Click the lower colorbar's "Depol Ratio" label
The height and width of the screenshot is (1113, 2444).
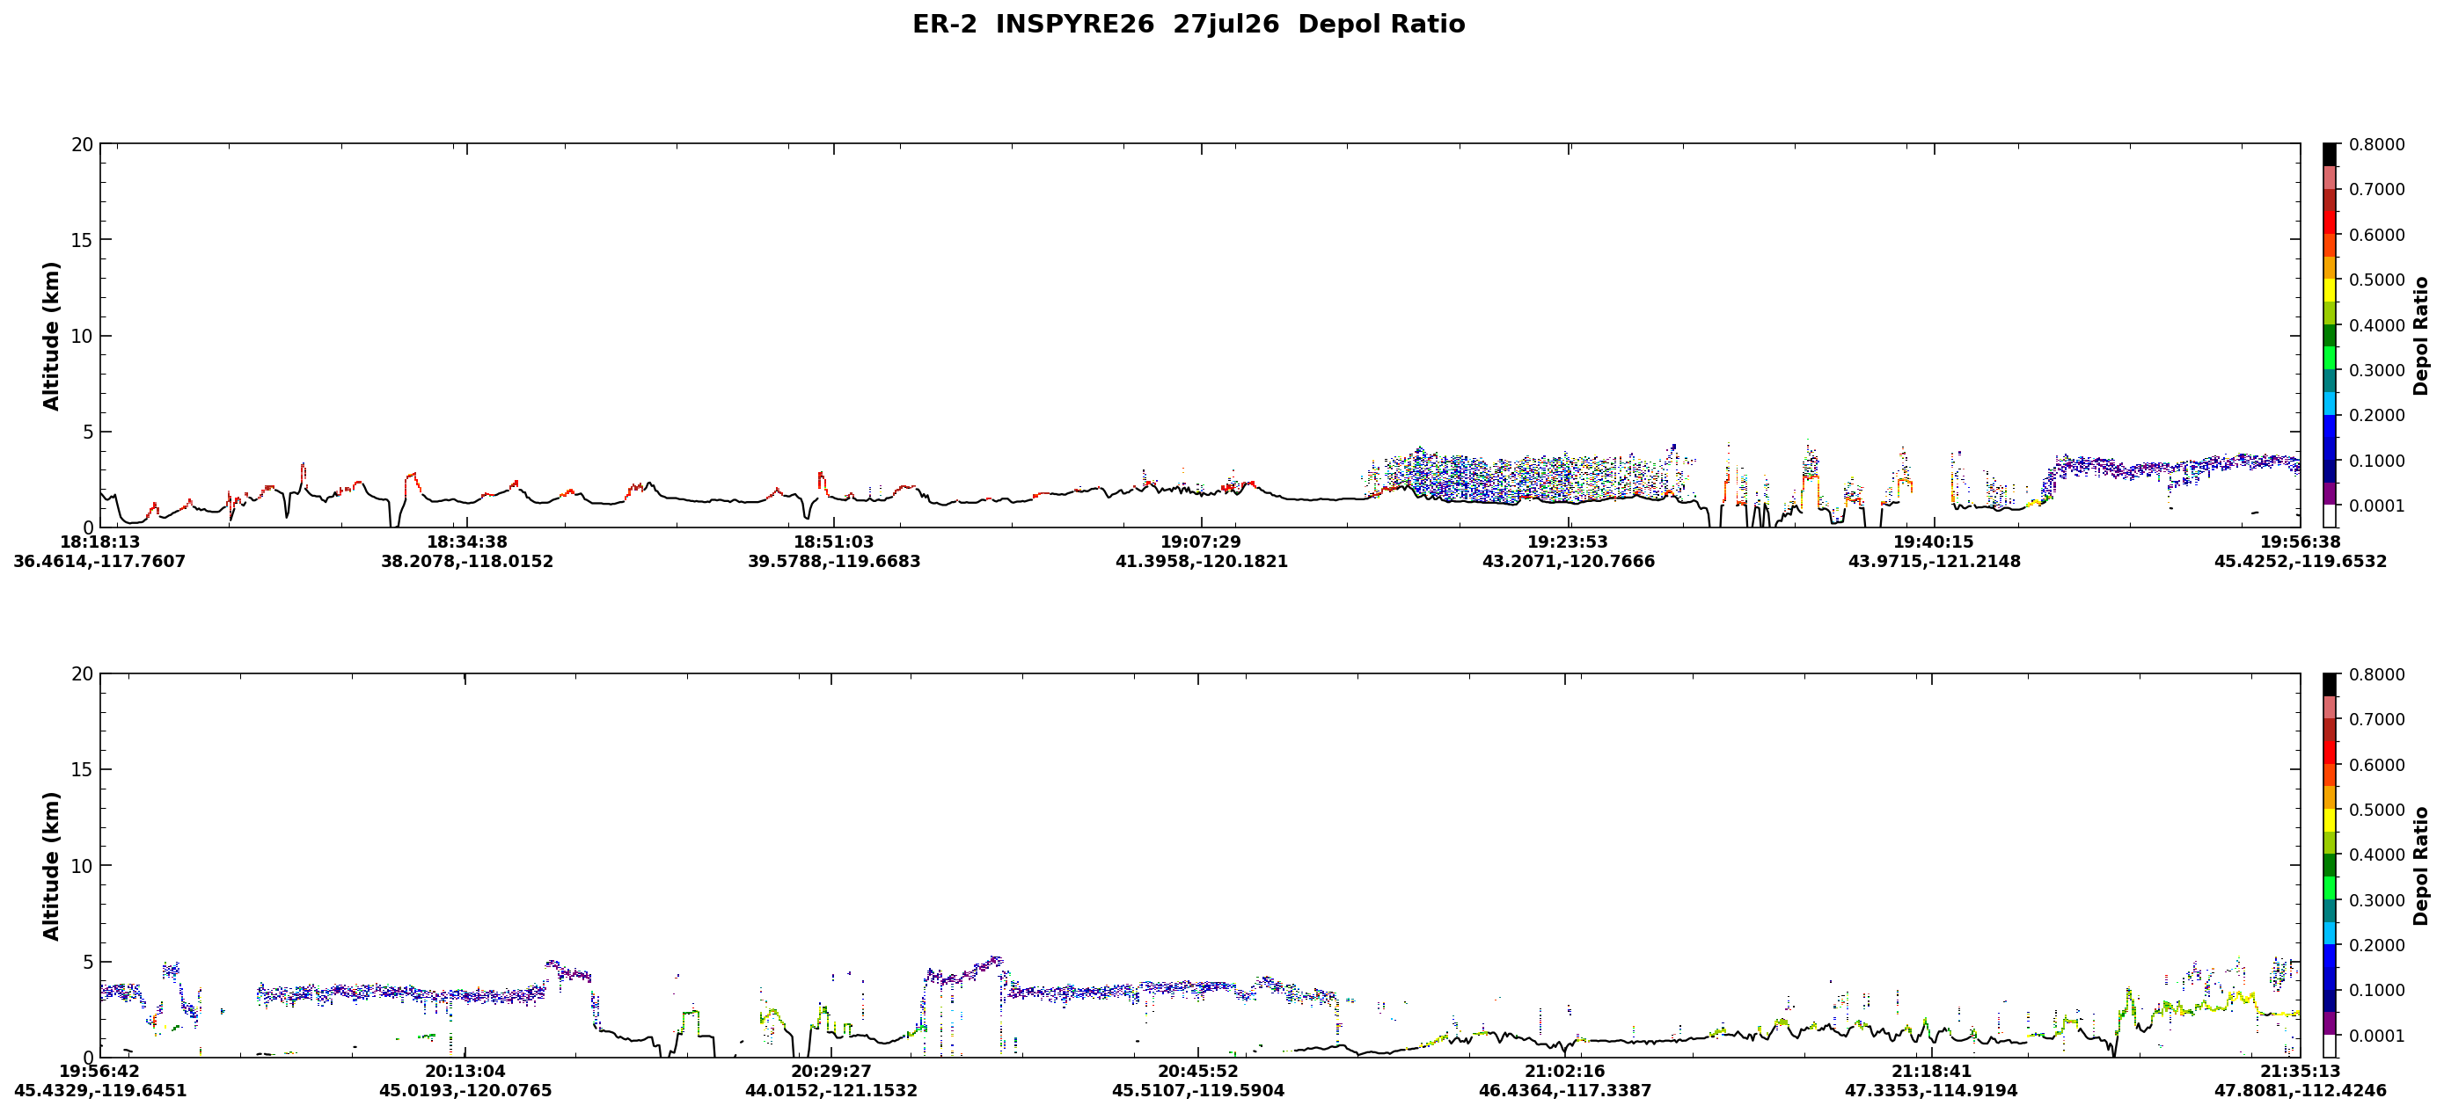[2421, 866]
